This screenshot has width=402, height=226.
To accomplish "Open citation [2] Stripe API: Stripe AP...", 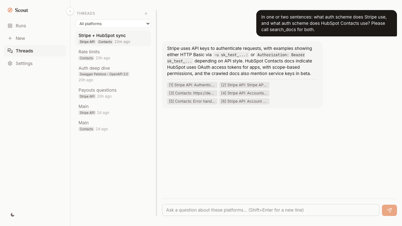I will [244, 85].
